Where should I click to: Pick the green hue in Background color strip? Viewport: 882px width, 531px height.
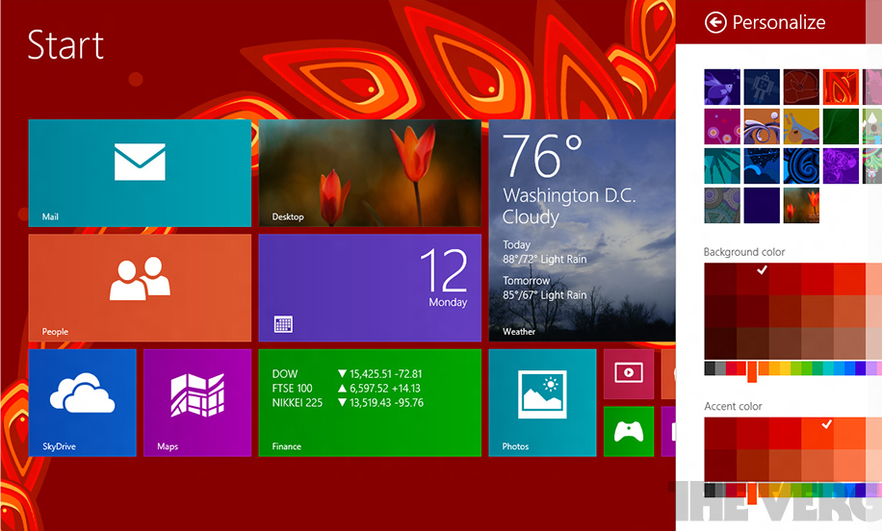click(x=807, y=368)
